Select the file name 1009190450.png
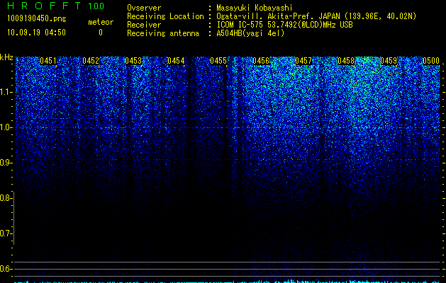Image resolution: width=446 pixels, height=283 pixels. tap(37, 18)
